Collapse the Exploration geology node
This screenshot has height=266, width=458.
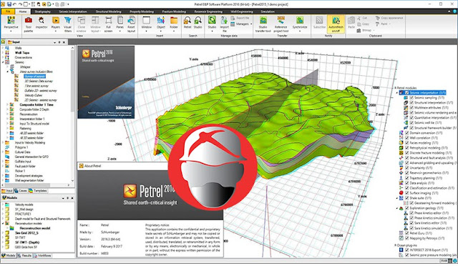point(397,208)
